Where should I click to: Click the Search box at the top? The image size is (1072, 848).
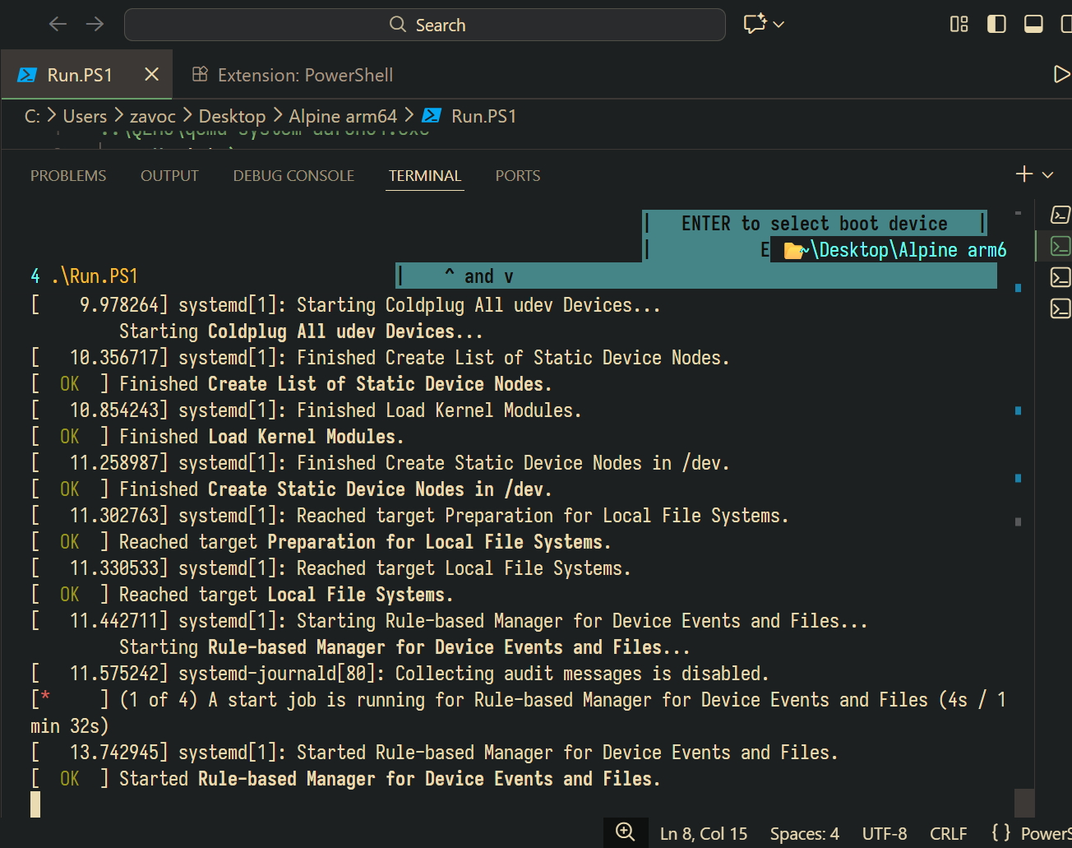click(425, 24)
